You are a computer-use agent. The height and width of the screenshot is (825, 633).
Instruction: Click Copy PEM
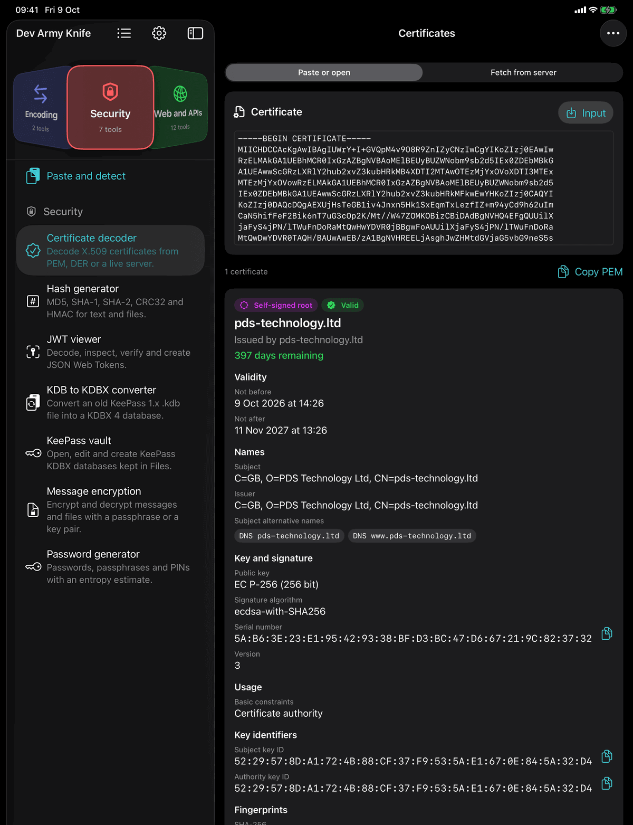pos(590,272)
